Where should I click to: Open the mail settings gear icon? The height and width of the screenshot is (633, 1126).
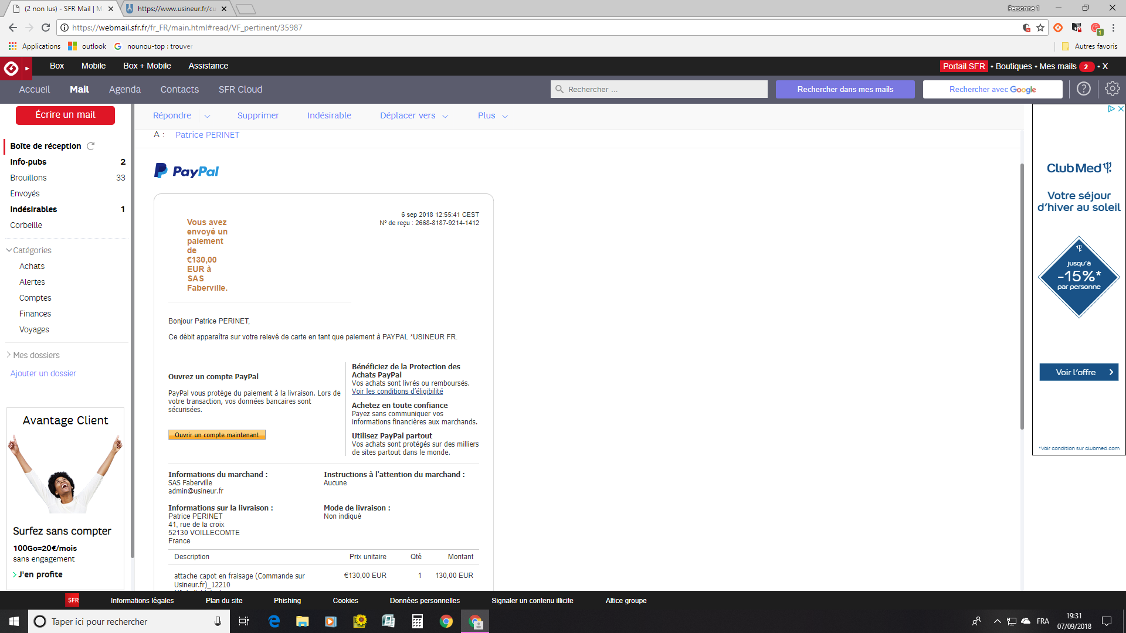[1112, 89]
